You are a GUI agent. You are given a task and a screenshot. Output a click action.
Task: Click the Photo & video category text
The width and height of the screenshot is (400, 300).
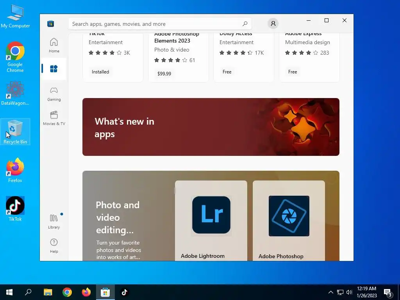pos(172,50)
